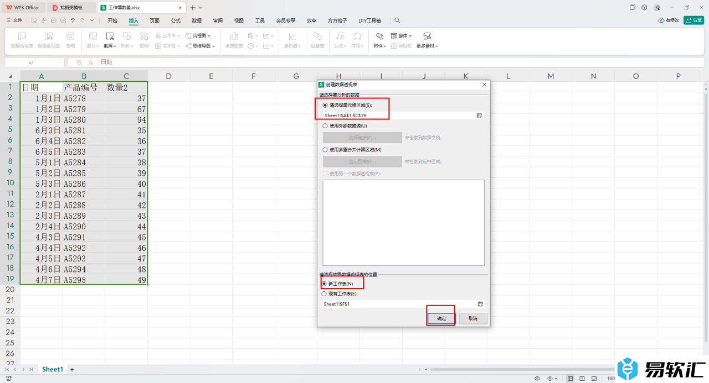Select the Sheet1 sheet tab

click(x=53, y=369)
